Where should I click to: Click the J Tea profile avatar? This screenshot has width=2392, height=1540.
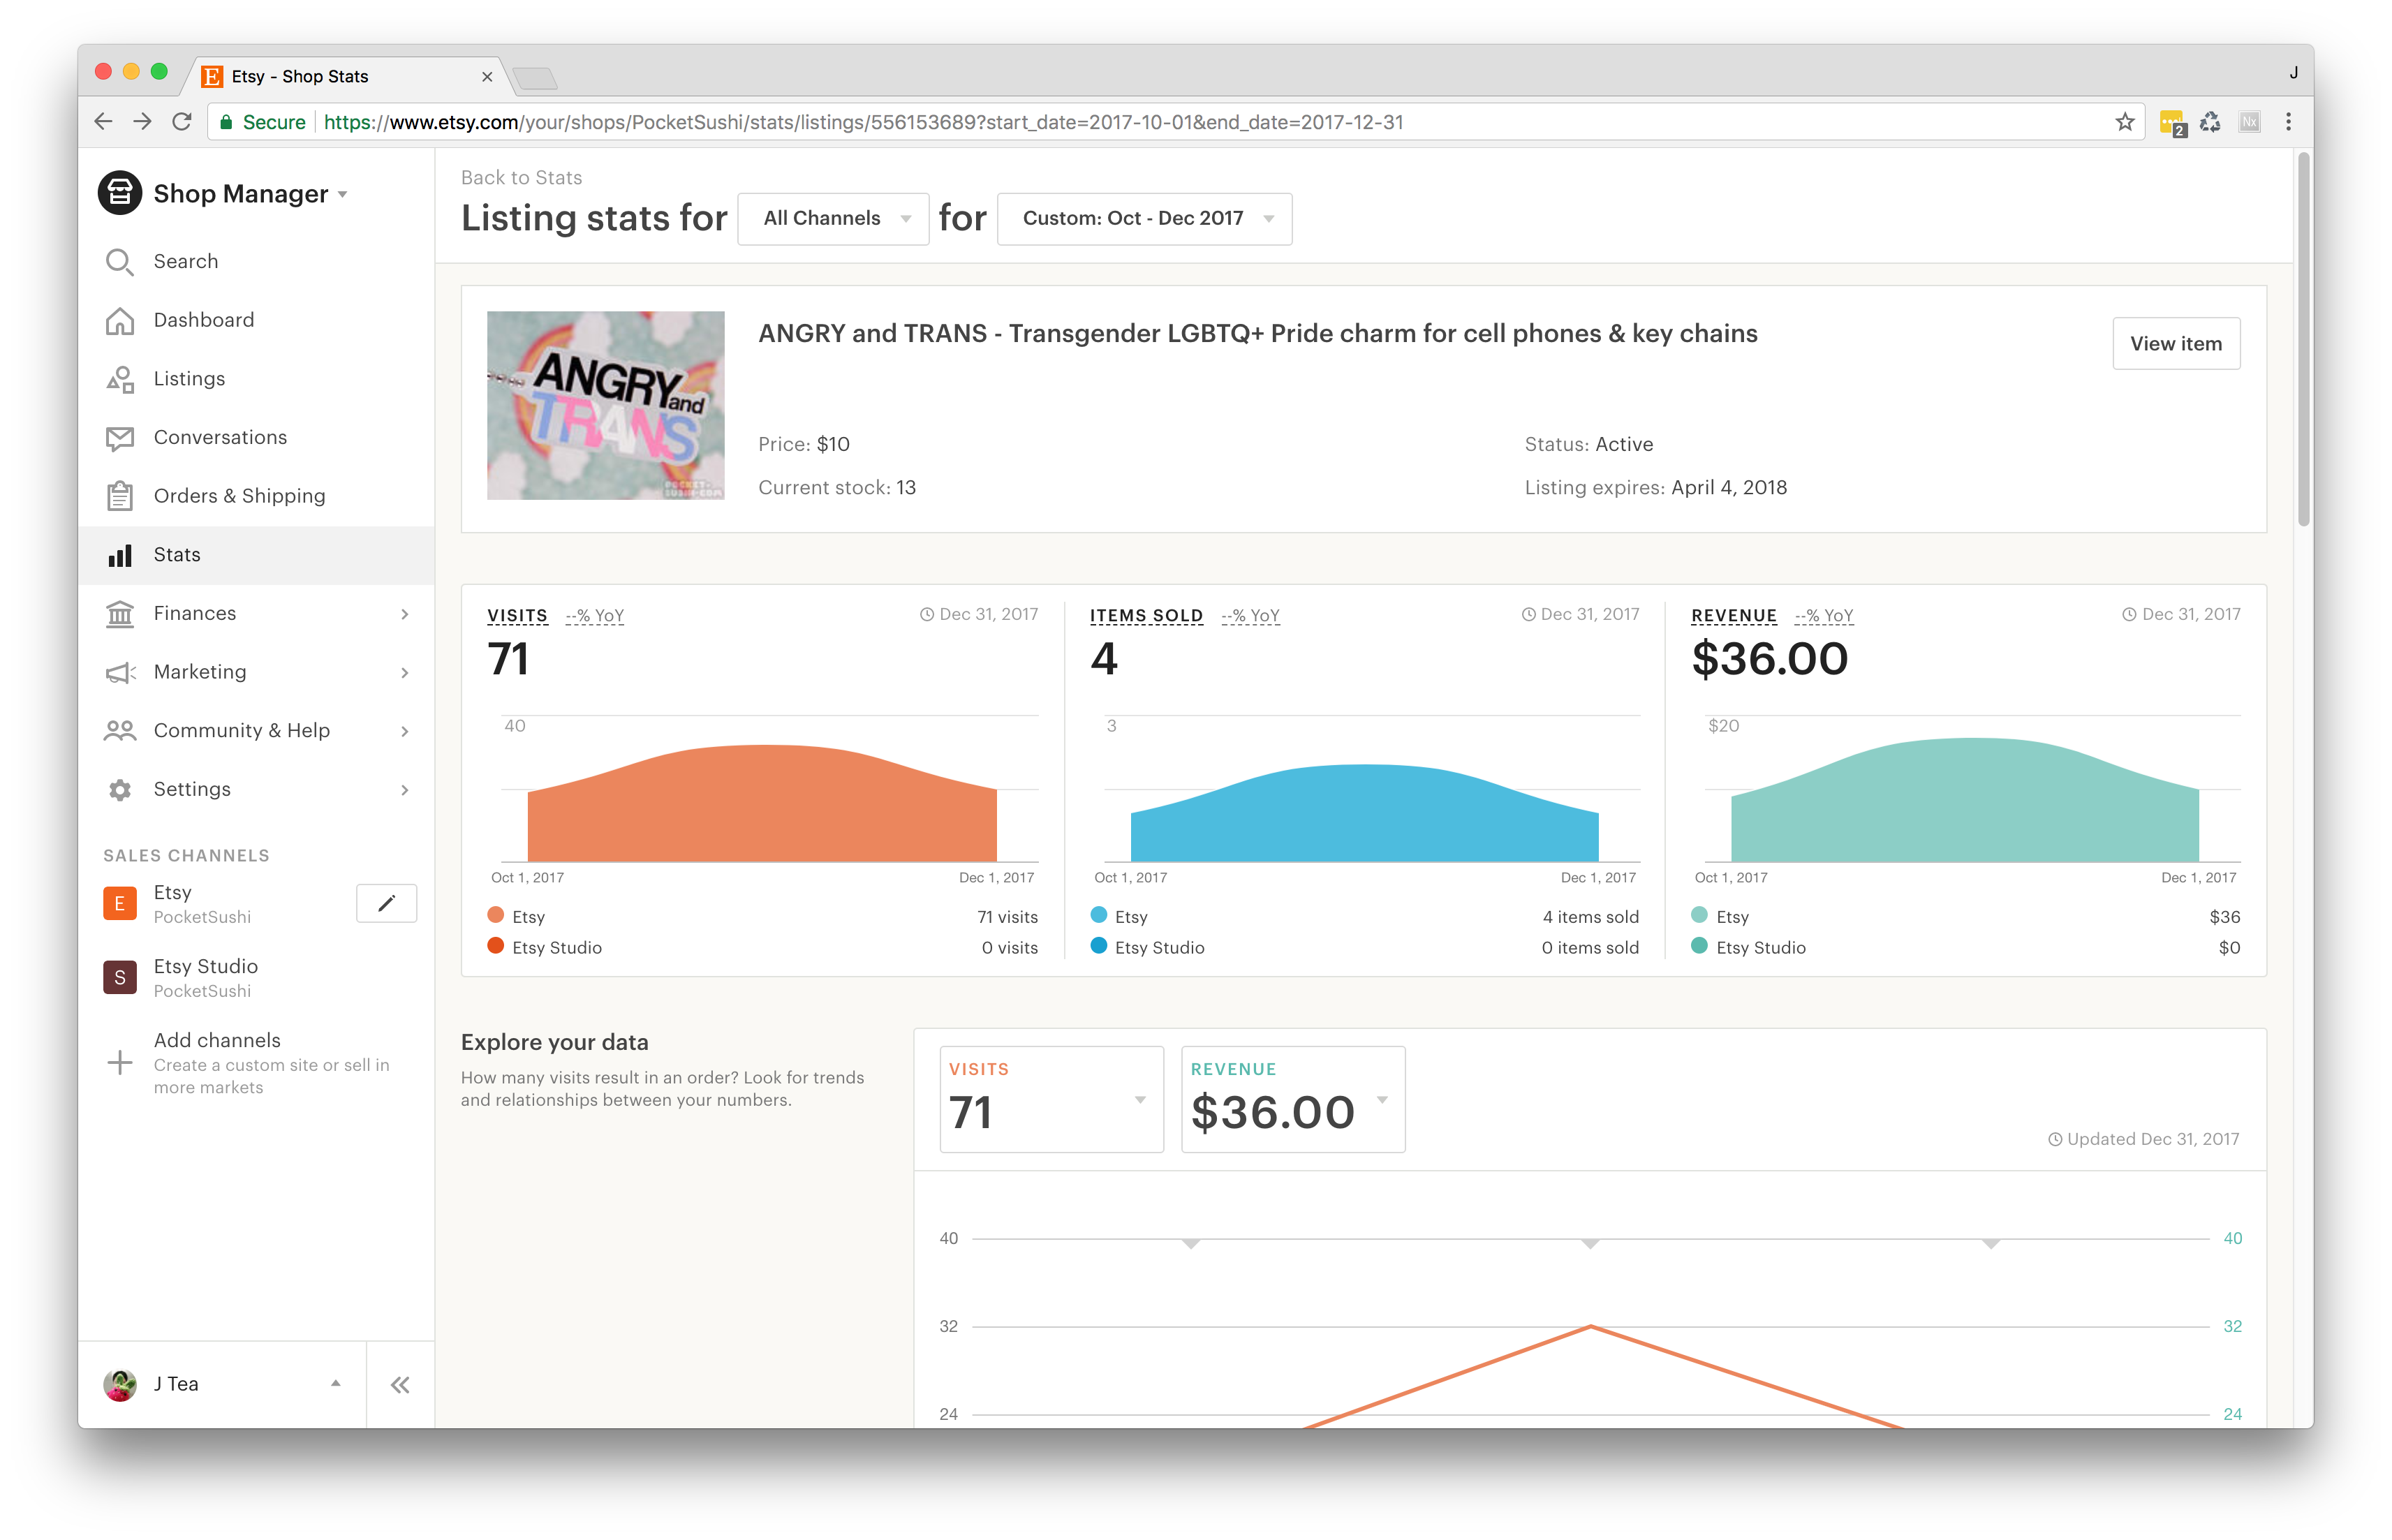pyautogui.click(x=120, y=1384)
